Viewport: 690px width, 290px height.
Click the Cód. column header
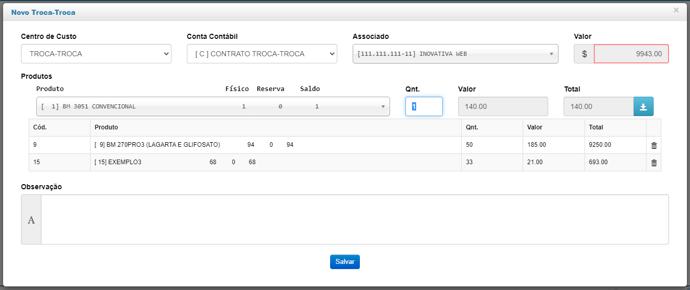[60, 128]
